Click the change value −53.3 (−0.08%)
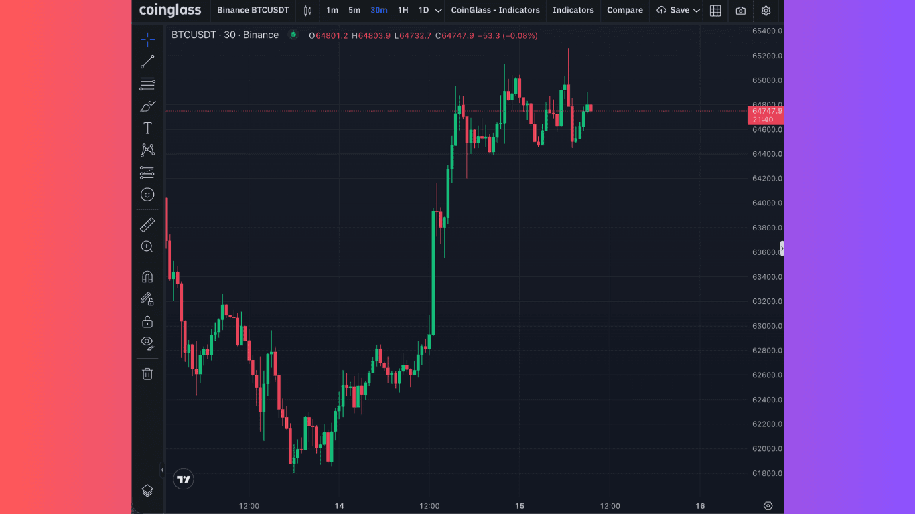This screenshot has height=514, width=915. coord(507,35)
